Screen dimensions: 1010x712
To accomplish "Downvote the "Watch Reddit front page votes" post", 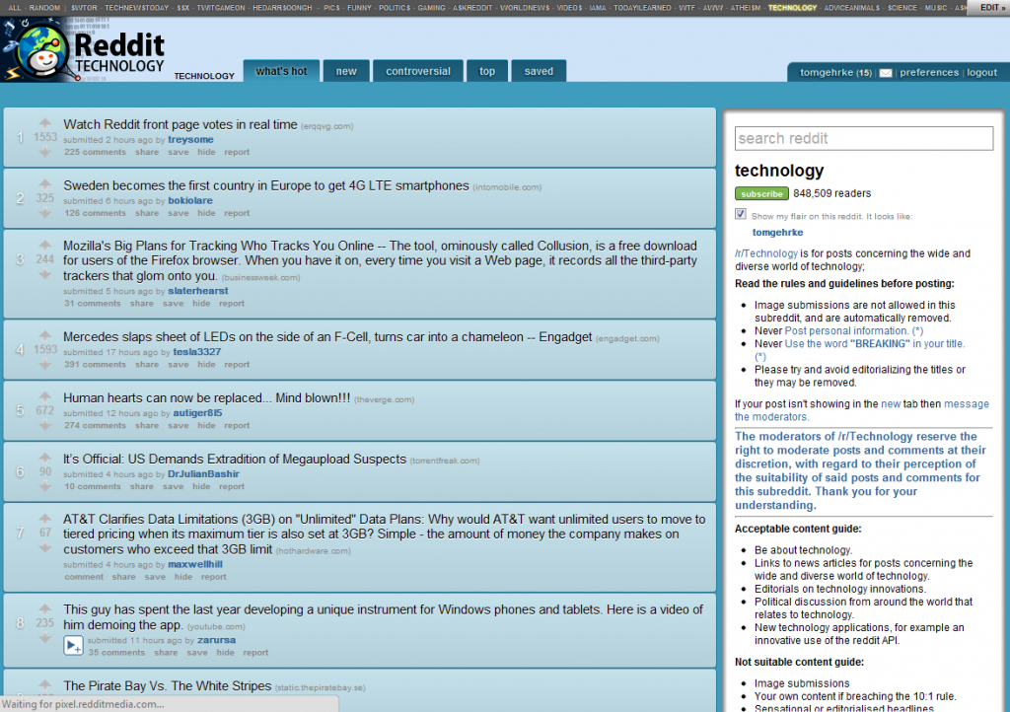I will pos(44,153).
